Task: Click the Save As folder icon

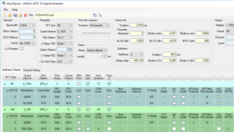Action: click(x=20, y=15)
